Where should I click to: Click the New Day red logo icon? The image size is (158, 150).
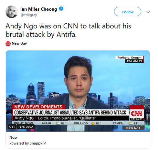click(8, 44)
